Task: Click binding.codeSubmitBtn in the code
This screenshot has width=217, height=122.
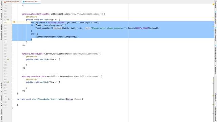Action: coord(34,77)
